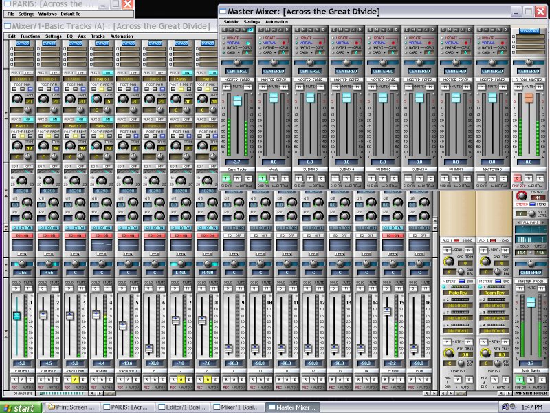Open Functions menu in Mixer window
The width and height of the screenshot is (550, 413).
(x=30, y=36)
